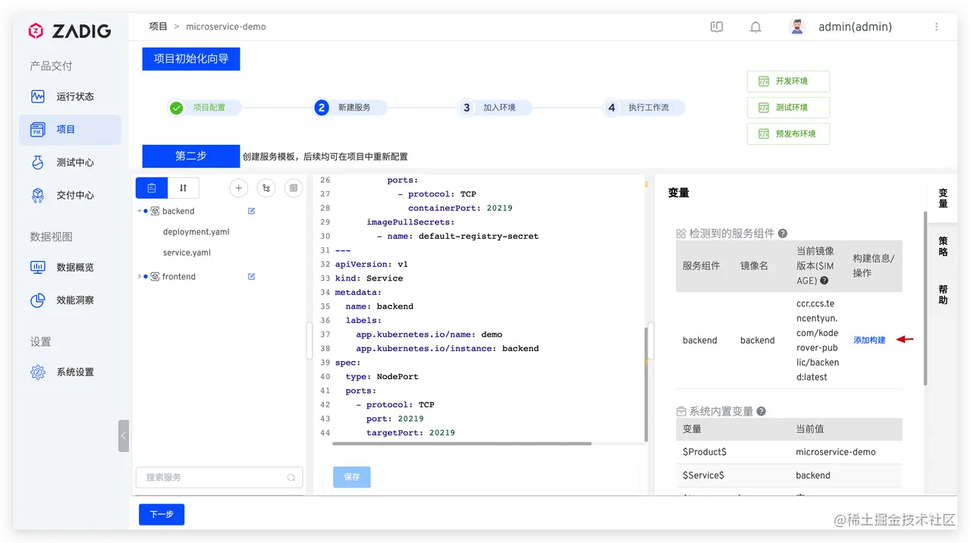Click the 添加构建 link
This screenshot has width=971, height=543.
point(869,340)
